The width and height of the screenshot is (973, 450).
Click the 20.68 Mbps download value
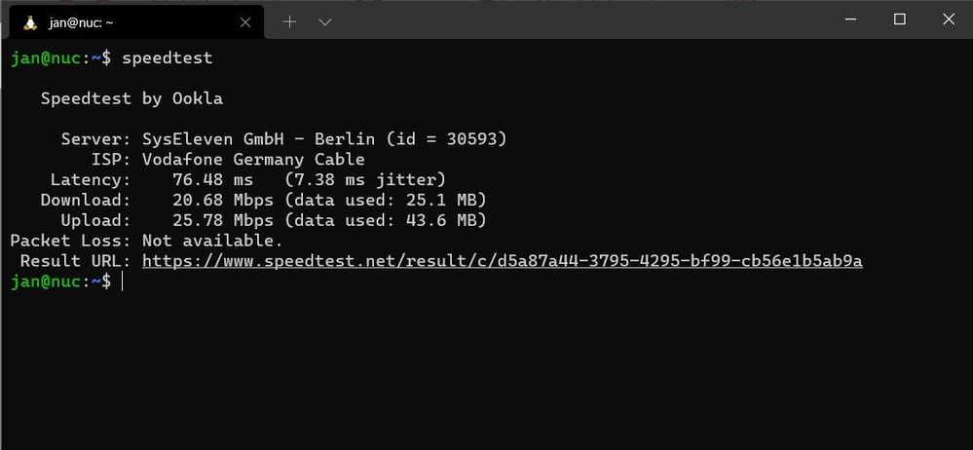click(222, 201)
